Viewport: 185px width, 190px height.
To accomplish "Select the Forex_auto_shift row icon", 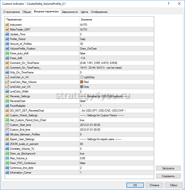I will click(x=7, y=54).
